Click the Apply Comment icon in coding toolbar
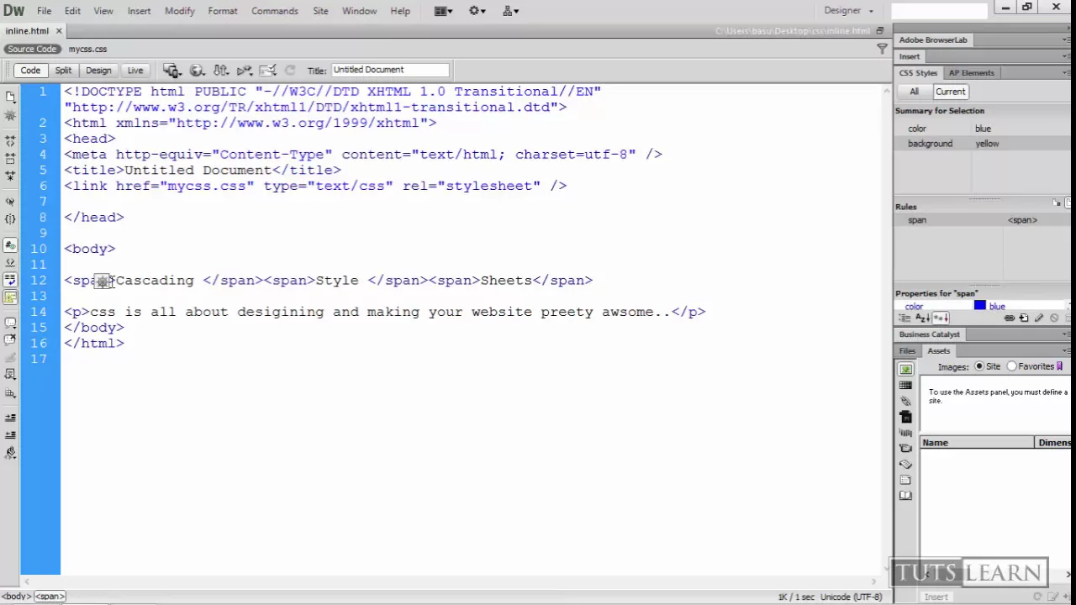 tap(10, 322)
